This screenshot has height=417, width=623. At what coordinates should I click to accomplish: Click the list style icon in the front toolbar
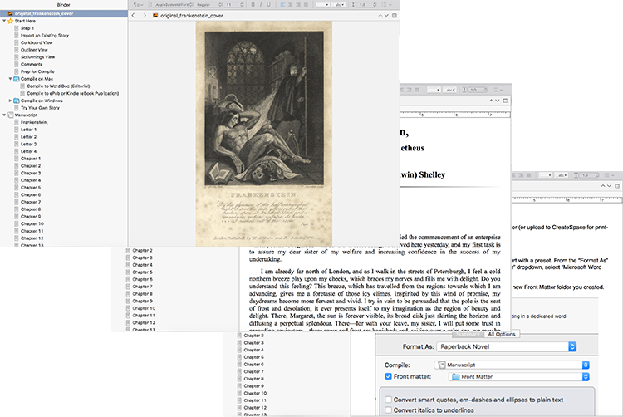point(386,5)
